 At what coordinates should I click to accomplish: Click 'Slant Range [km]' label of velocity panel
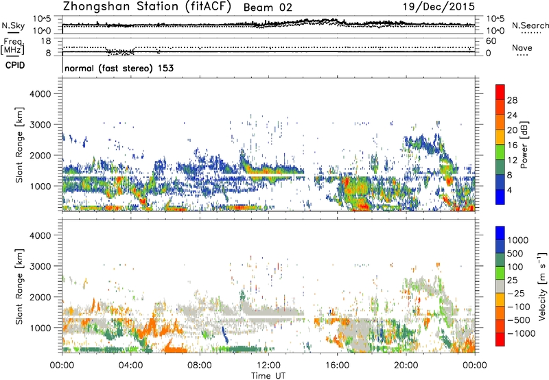point(20,286)
